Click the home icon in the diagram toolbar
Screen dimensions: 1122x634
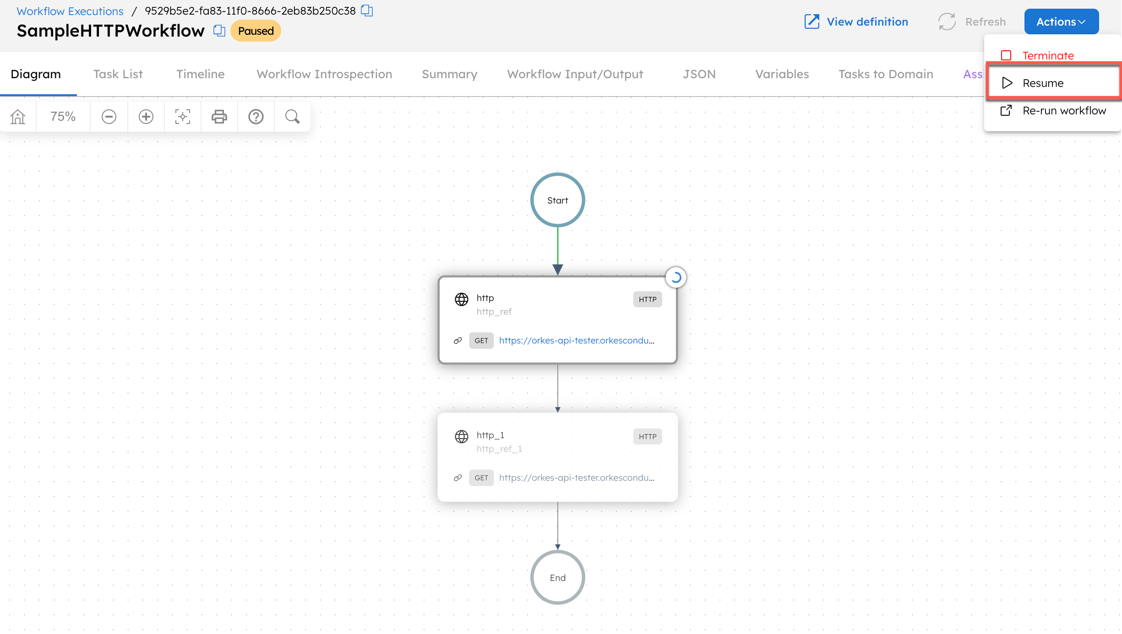pos(17,116)
